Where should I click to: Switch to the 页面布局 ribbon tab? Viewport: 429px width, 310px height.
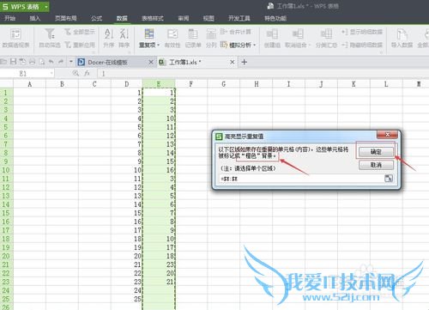pyautogui.click(x=66, y=18)
